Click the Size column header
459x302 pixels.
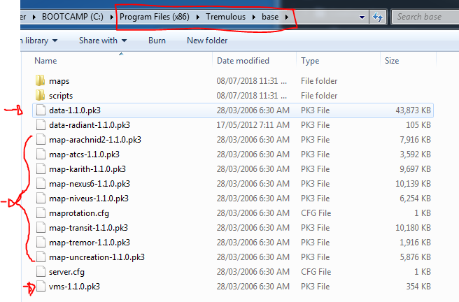[x=392, y=61]
